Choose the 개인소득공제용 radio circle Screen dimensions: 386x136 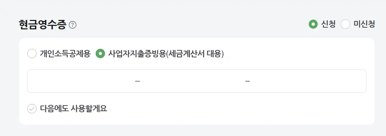(32, 53)
